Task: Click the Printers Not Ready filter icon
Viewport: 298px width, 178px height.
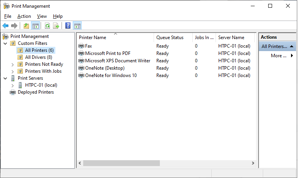Action: [x=20, y=64]
